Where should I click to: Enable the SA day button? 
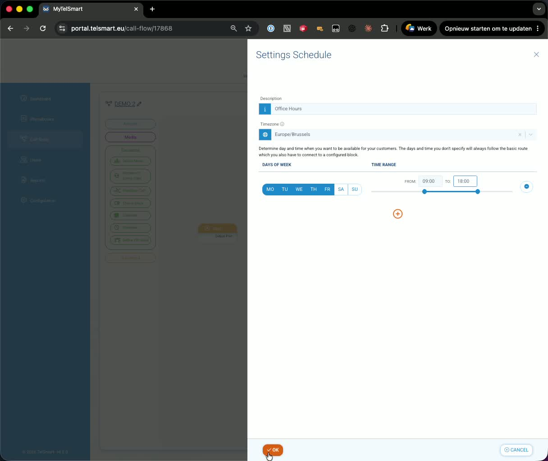(341, 190)
